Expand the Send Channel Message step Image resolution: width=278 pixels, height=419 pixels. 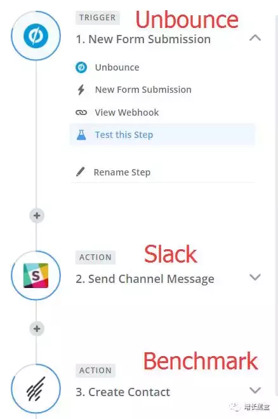click(x=255, y=277)
